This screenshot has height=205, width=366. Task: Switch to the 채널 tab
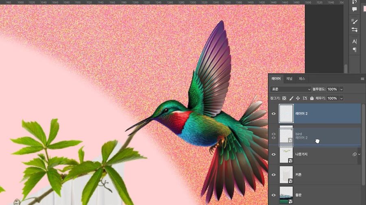point(290,79)
